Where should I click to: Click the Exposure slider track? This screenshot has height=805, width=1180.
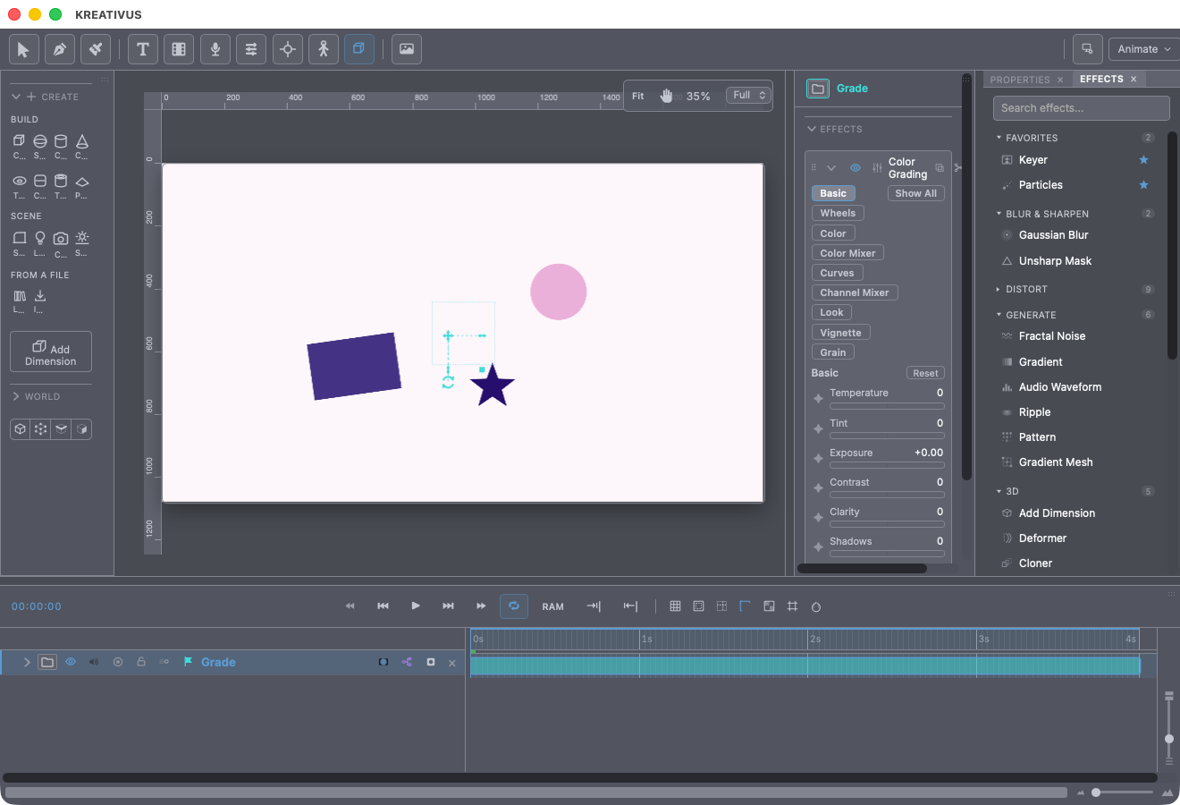pos(887,465)
